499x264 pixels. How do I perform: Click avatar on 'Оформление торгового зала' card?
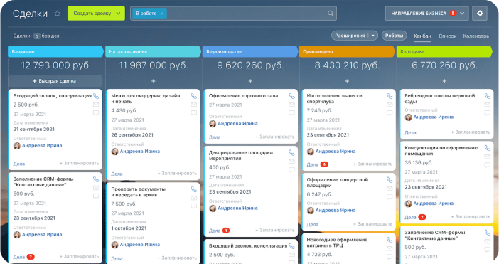point(213,124)
